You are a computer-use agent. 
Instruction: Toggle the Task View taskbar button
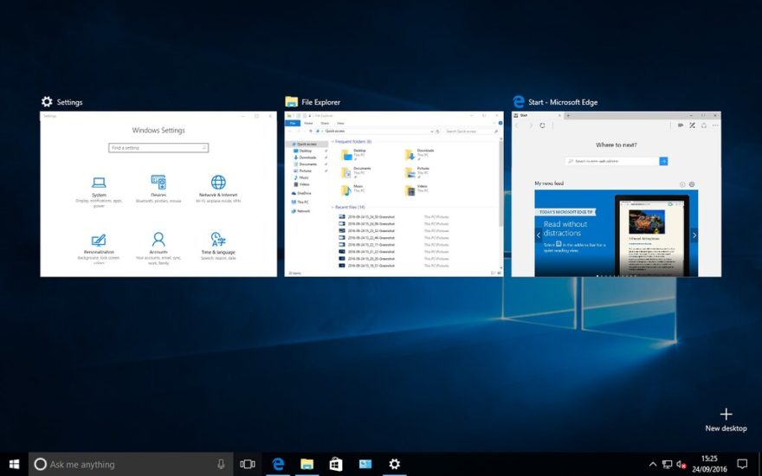[248, 465]
